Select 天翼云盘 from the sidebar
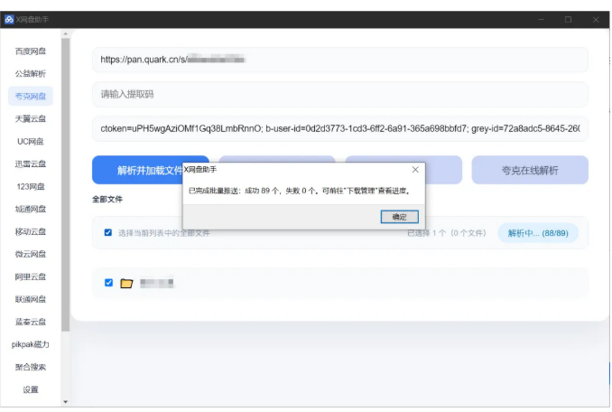Screen dimensions: 612x412 31,118
